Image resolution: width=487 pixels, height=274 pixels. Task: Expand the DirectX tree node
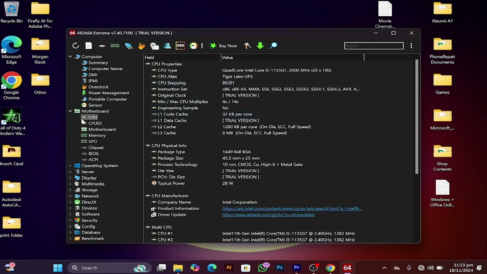click(x=70, y=202)
